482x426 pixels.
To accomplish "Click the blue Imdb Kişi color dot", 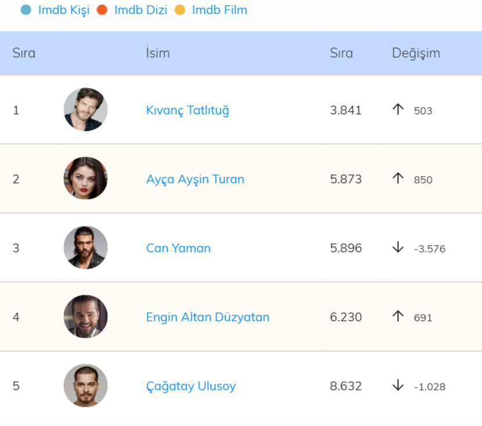I will pyautogui.click(x=26, y=10).
